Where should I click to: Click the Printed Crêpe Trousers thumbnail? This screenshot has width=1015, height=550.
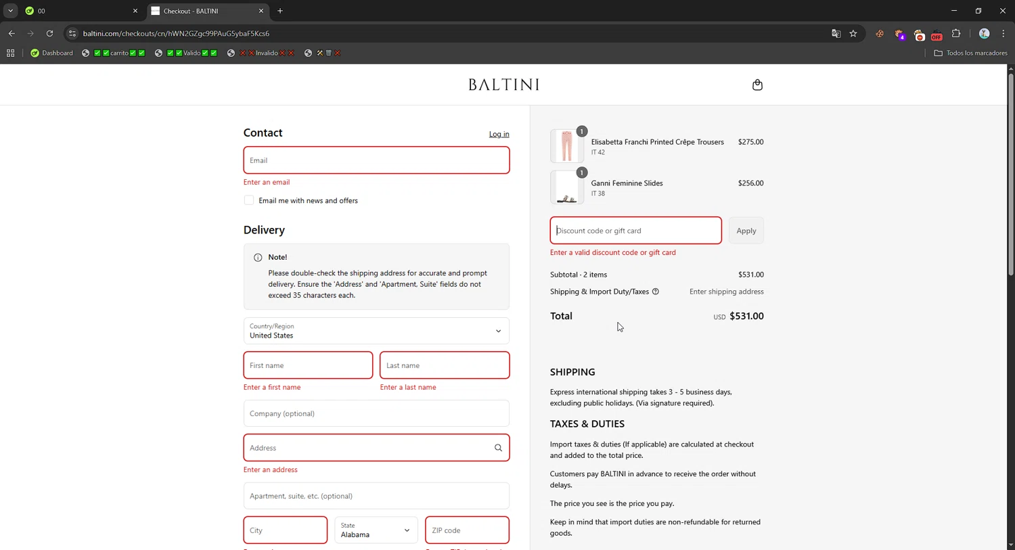point(567,146)
